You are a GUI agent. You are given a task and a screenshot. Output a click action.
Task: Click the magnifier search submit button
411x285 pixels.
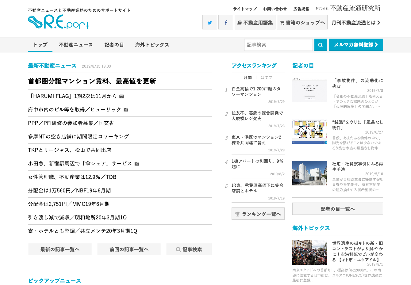(x=321, y=45)
